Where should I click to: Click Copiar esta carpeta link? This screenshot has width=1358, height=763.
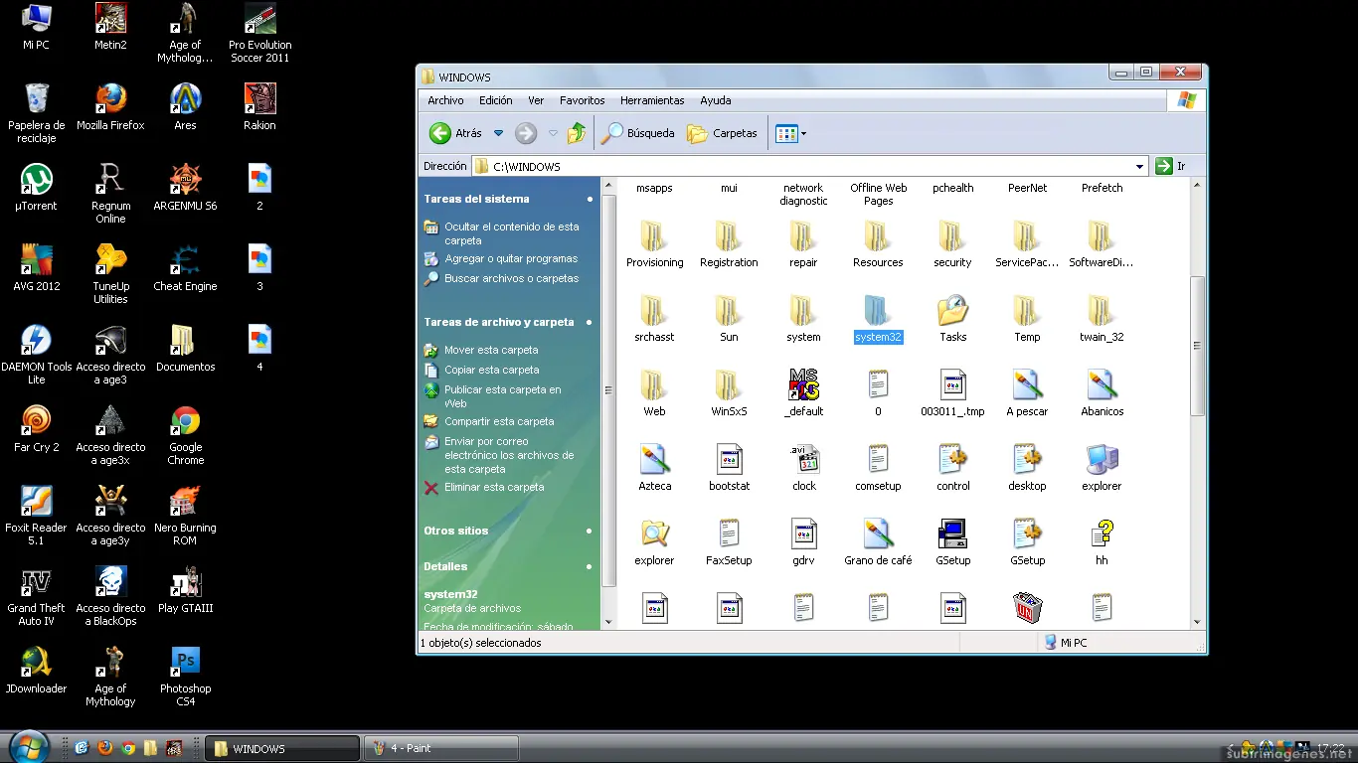tap(492, 370)
